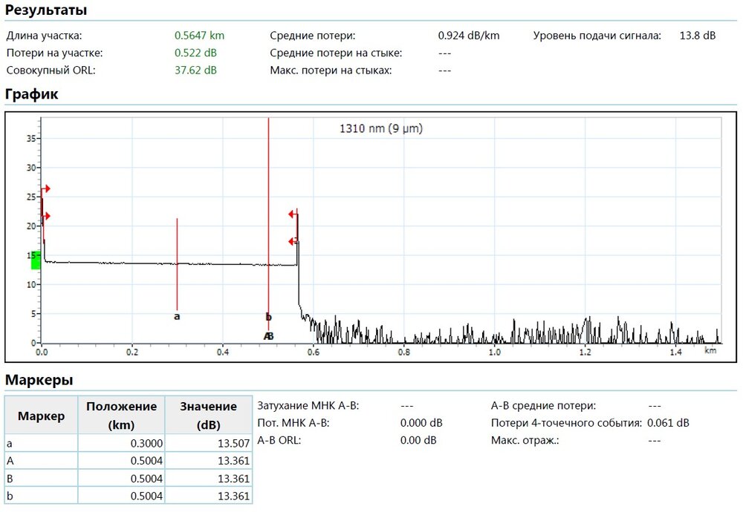Click the 1310 nm (9 µm) wavelength label
Image resolution: width=743 pixels, height=512 pixels.
380,128
